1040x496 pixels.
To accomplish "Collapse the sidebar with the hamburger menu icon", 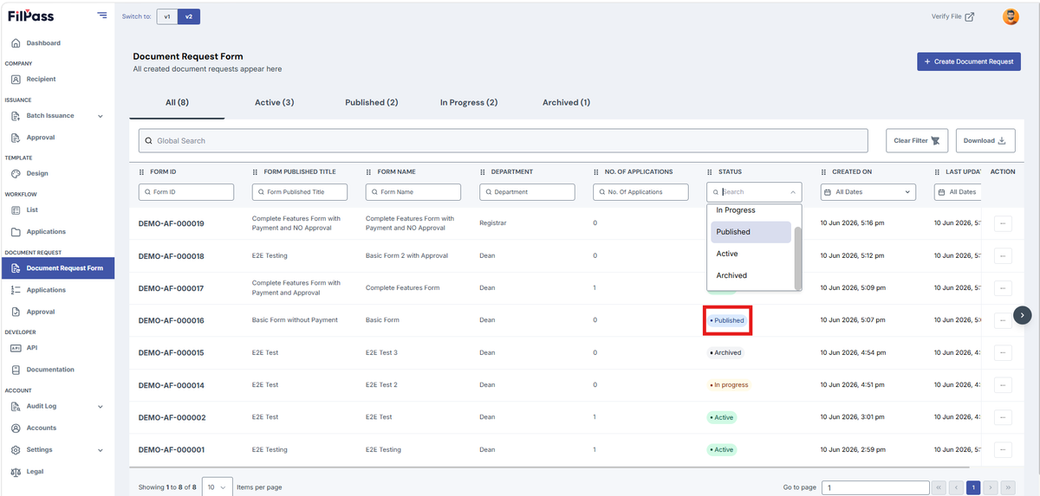I will [x=102, y=15].
